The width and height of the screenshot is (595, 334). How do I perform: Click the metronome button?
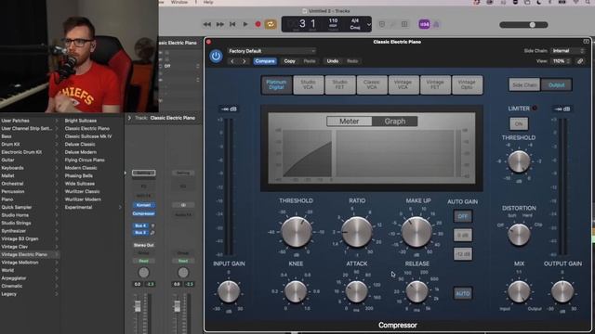436,25
